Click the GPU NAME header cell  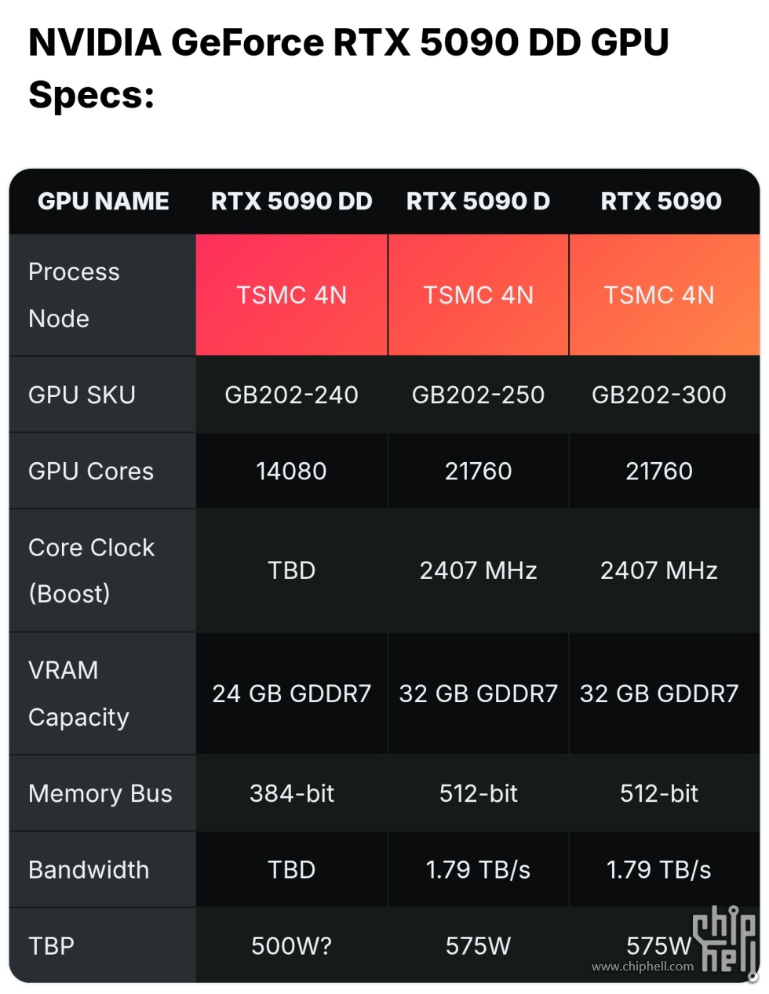pyautogui.click(x=104, y=202)
